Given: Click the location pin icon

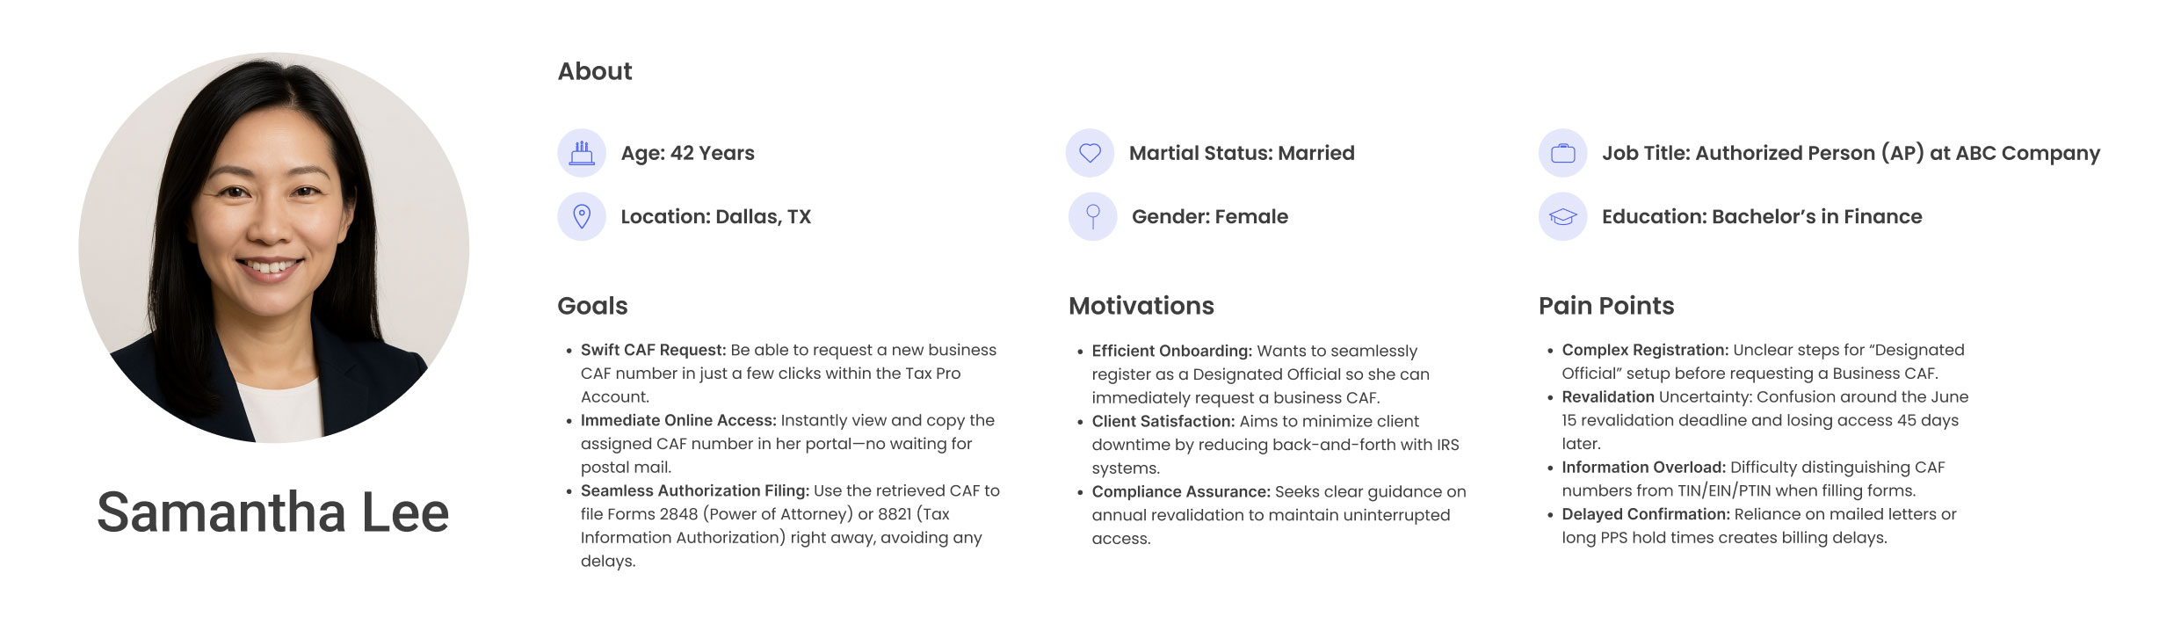Looking at the screenshot, I should (x=582, y=216).
